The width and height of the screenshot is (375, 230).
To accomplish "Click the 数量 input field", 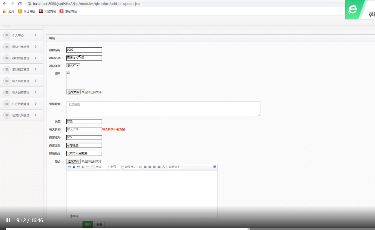I will coord(84,121).
